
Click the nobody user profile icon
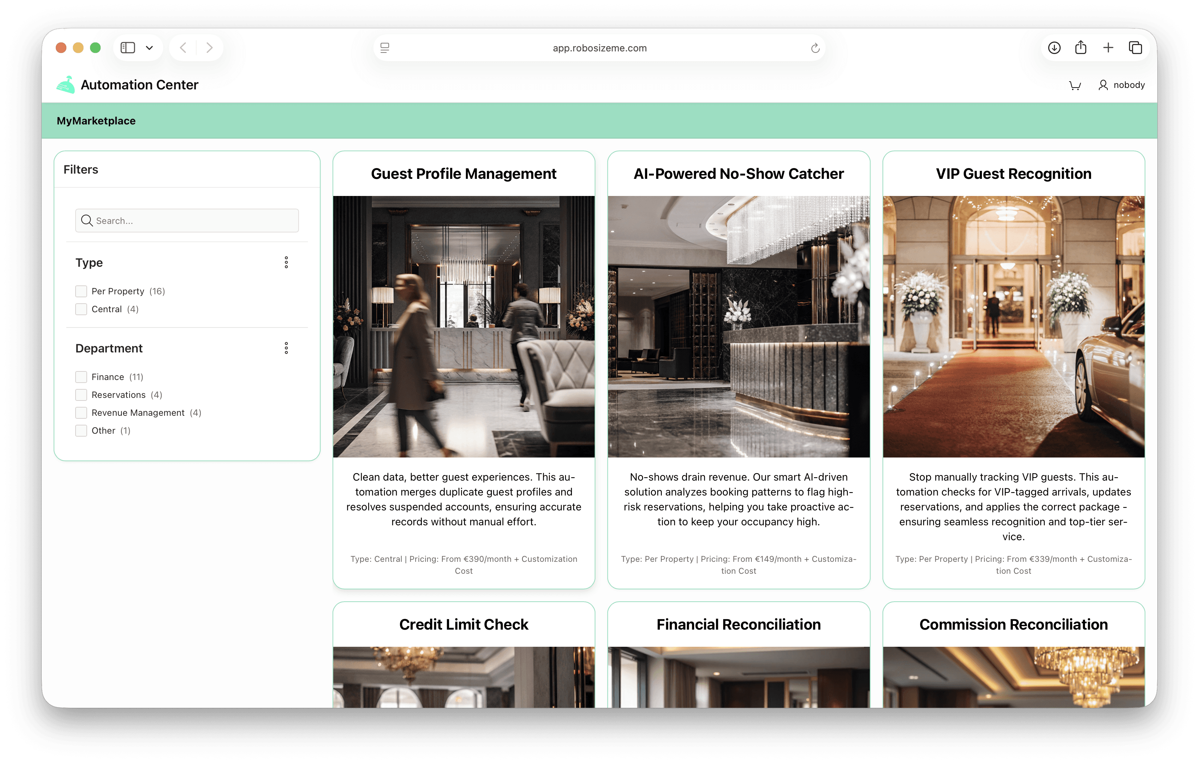pyautogui.click(x=1103, y=85)
